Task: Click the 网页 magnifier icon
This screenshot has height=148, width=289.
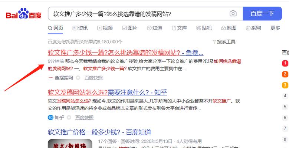Action: point(50,28)
